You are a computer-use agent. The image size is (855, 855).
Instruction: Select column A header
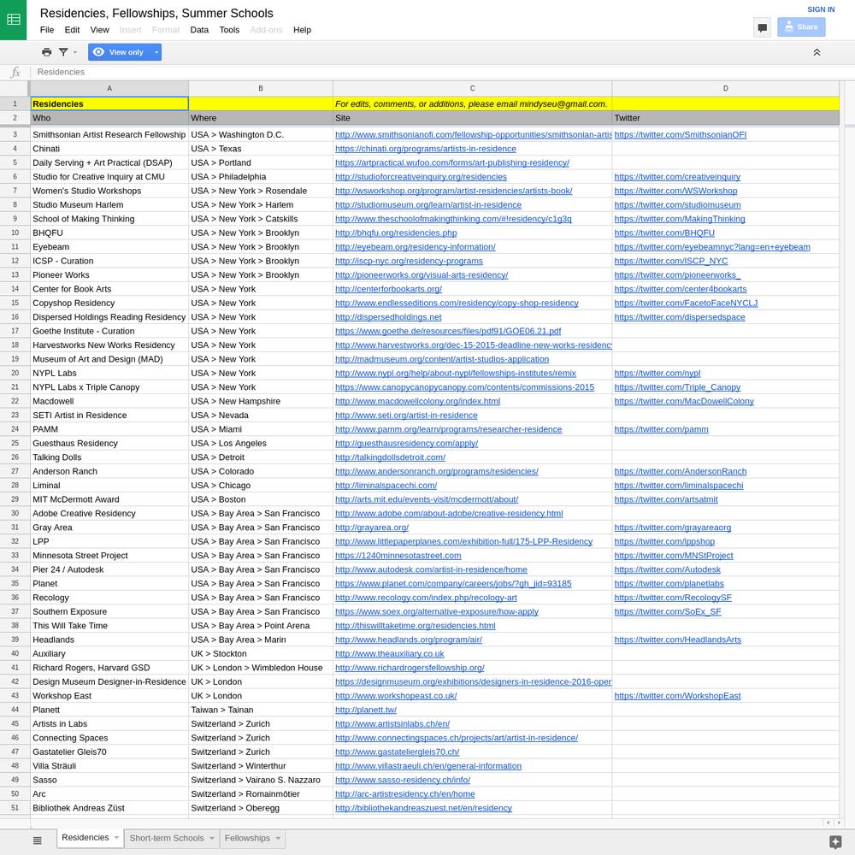[109, 88]
